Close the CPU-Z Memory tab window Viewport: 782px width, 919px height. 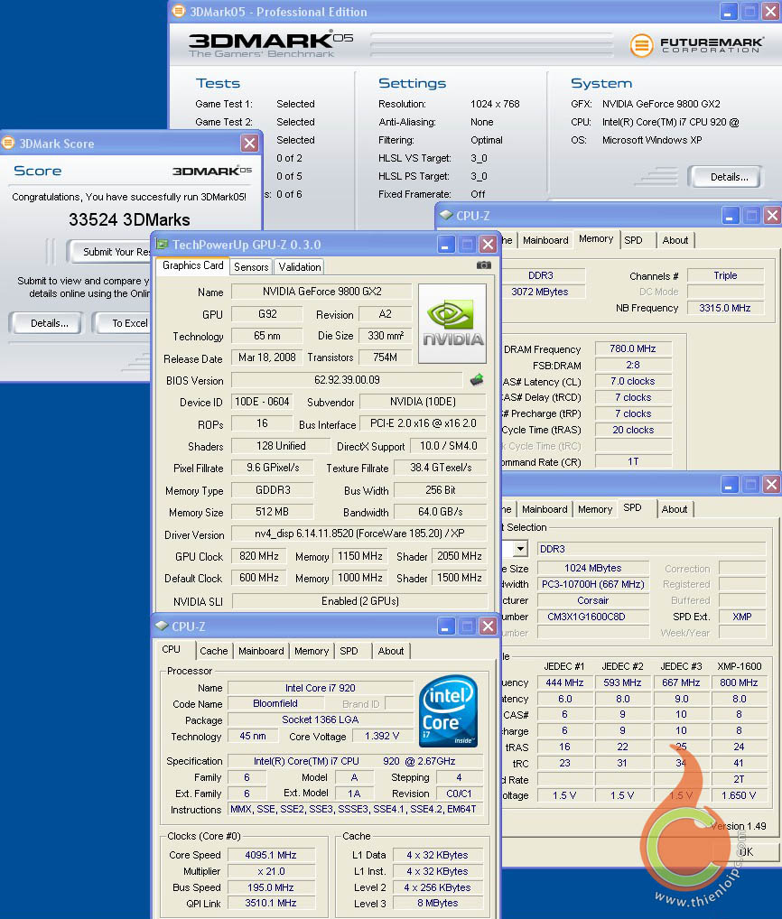click(773, 216)
